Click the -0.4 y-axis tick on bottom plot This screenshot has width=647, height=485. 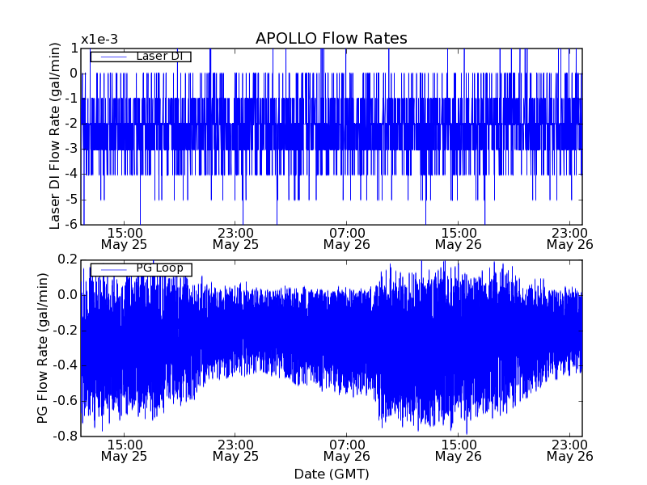66,365
